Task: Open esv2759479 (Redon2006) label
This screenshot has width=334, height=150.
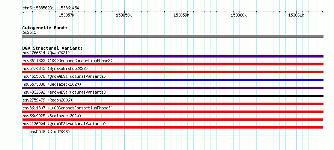Action: tap(47, 100)
